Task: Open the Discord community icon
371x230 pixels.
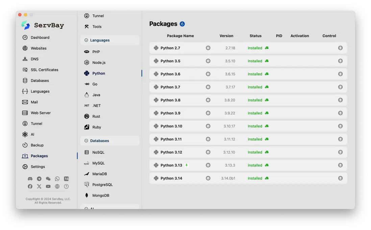Action: coord(30,179)
